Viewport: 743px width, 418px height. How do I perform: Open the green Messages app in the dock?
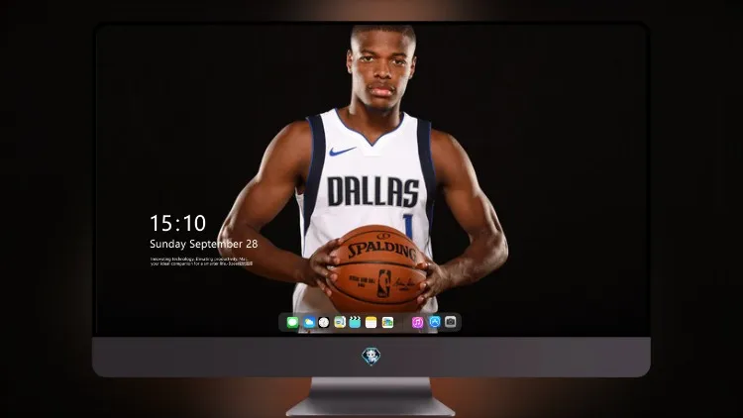[x=292, y=322]
